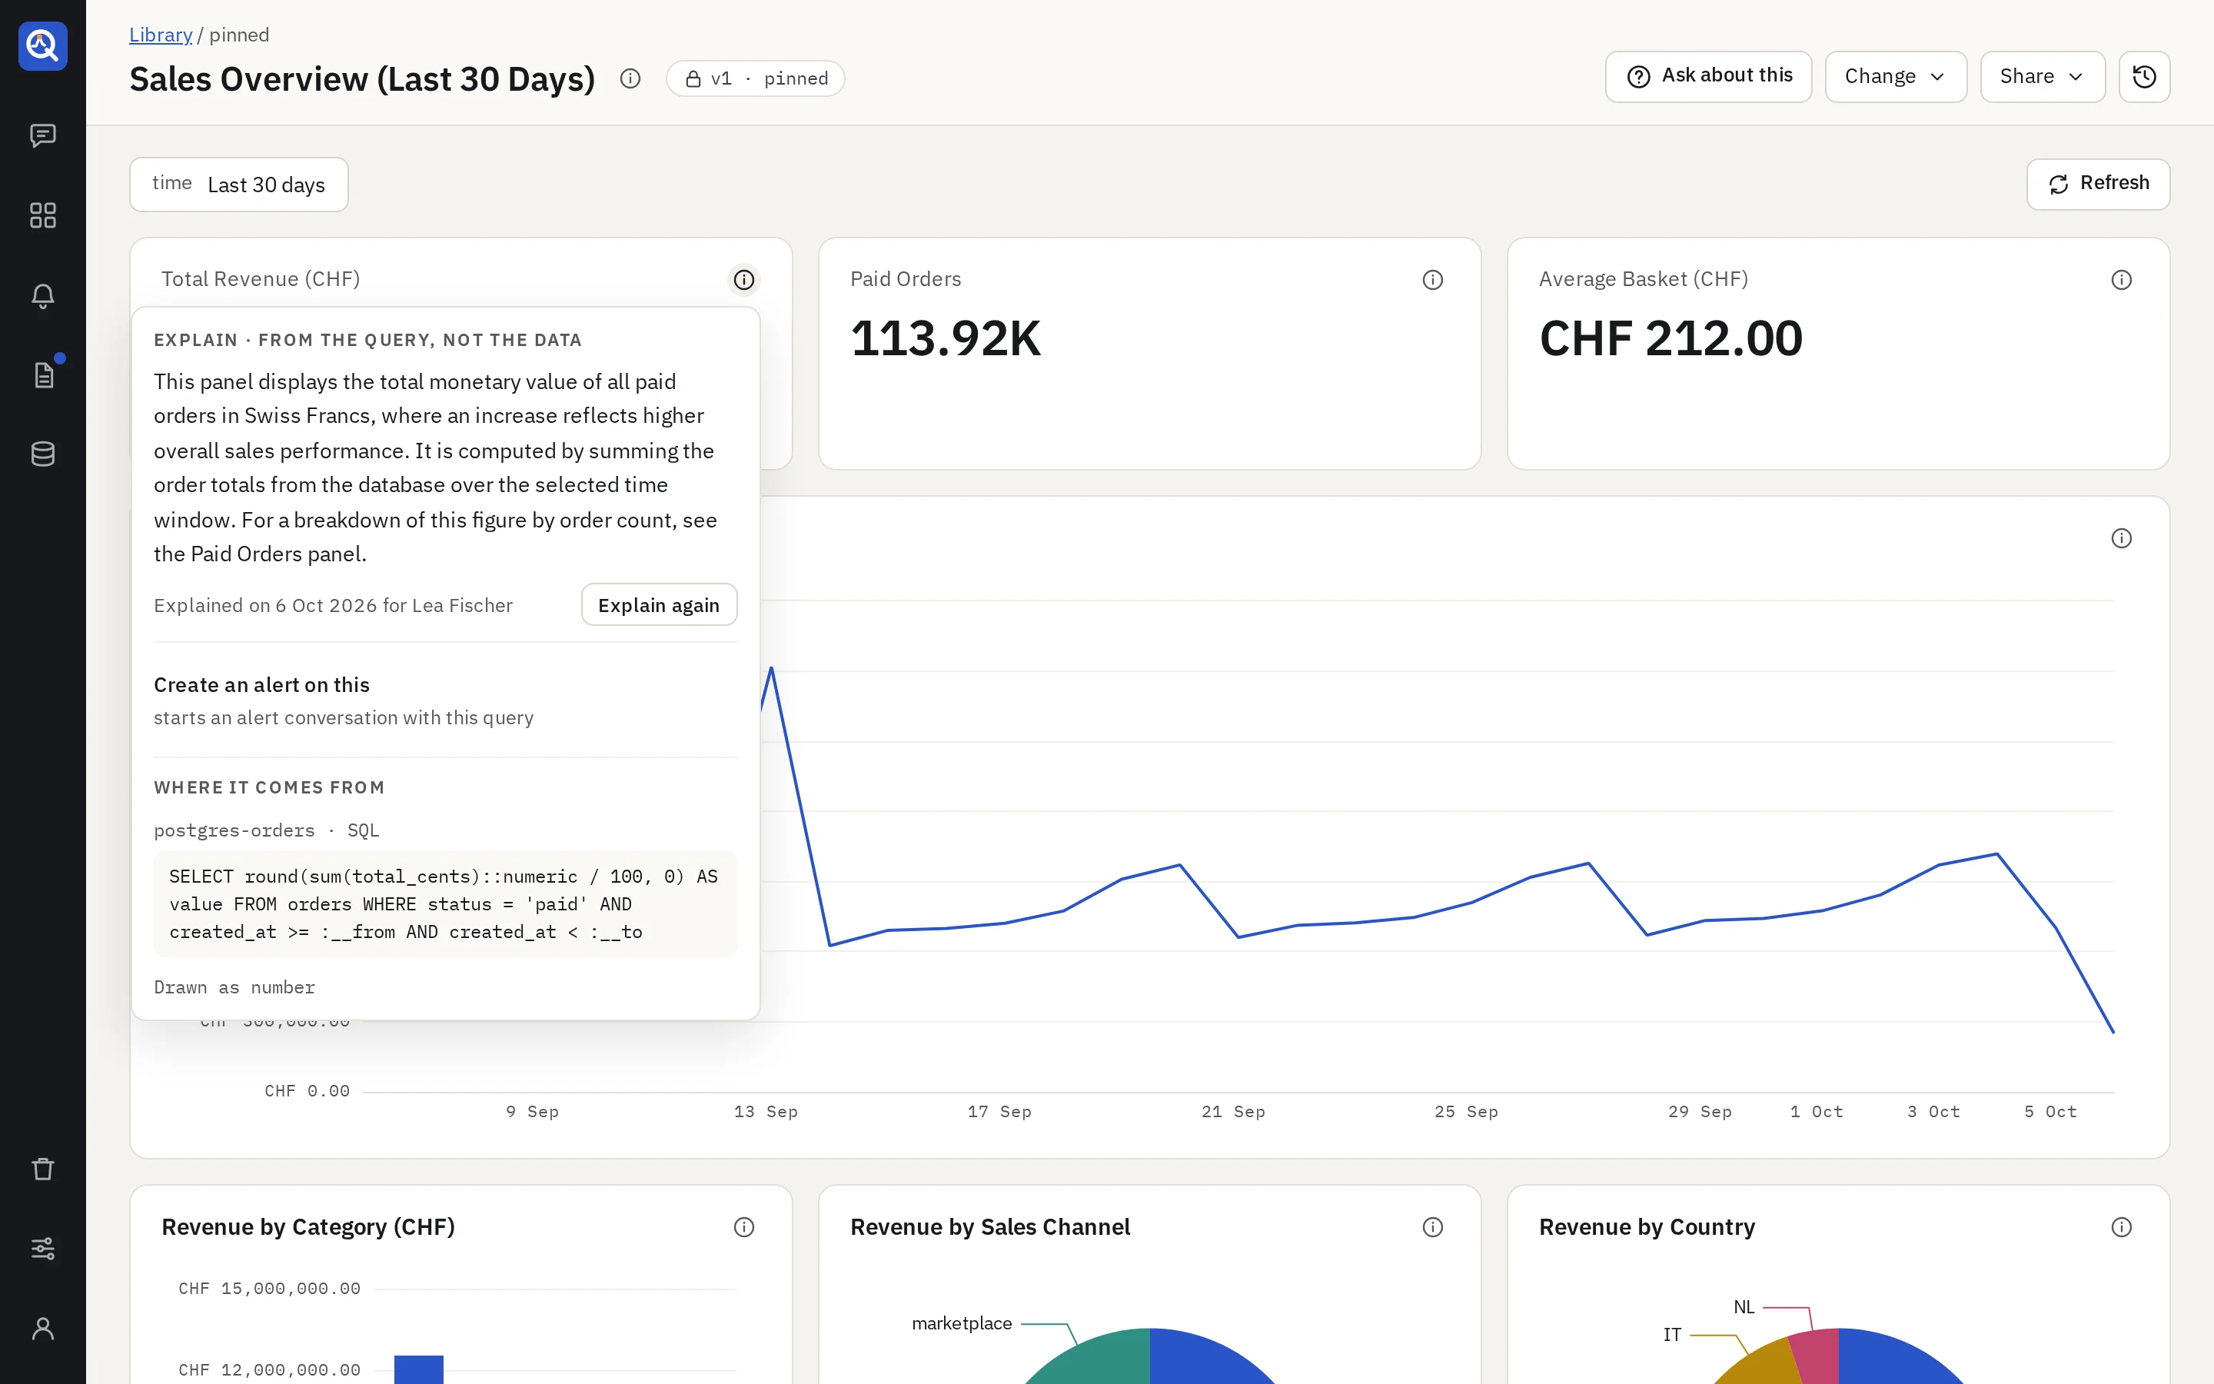The height and width of the screenshot is (1384, 2214).
Task: Show info for Revenue by Category
Action: coord(744,1226)
